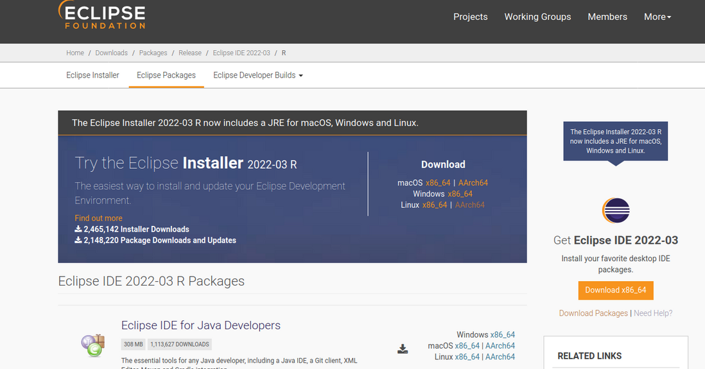Image resolution: width=705 pixels, height=369 pixels.
Task: Expand the More menu in header
Action: 657,17
